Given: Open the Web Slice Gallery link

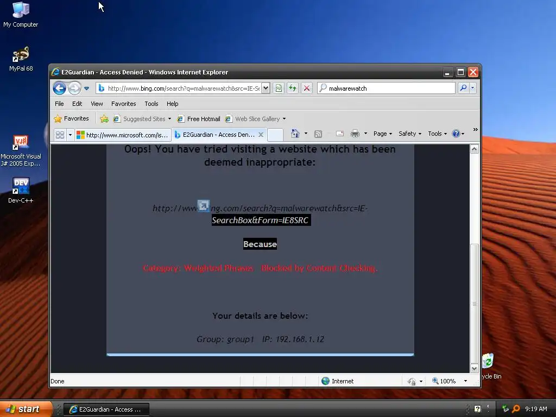Looking at the screenshot, I should (x=253, y=119).
